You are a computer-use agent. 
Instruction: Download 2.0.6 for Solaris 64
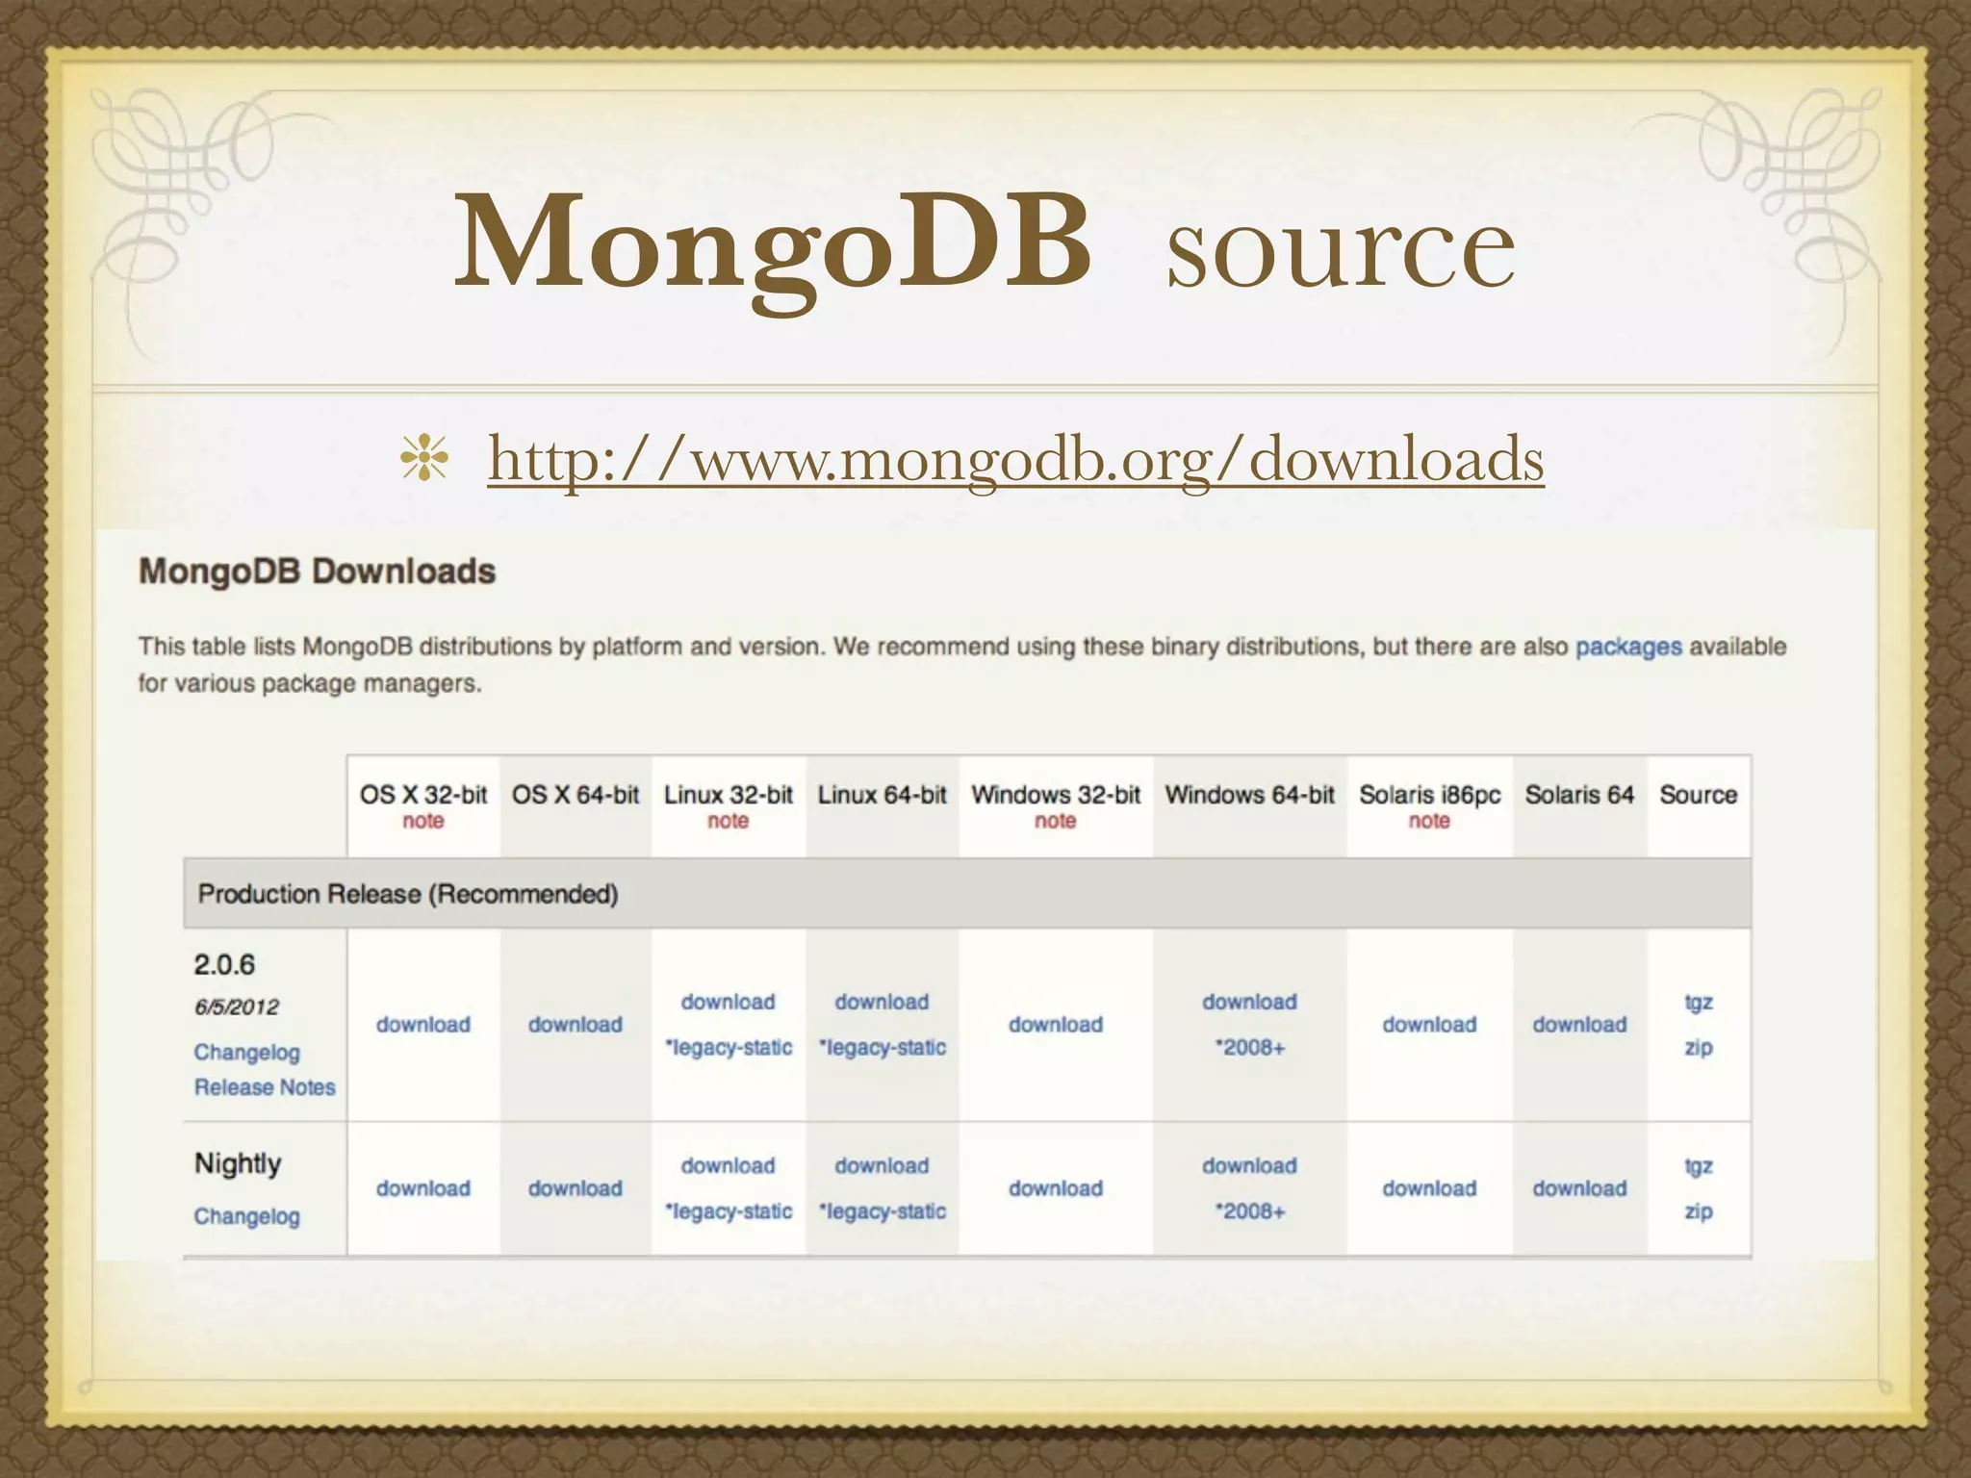click(x=1580, y=1025)
